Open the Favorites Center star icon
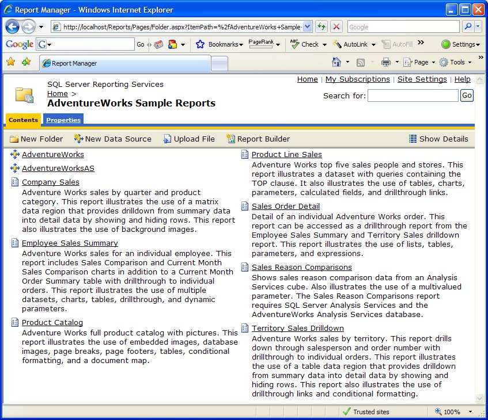 pyautogui.click(x=10, y=62)
